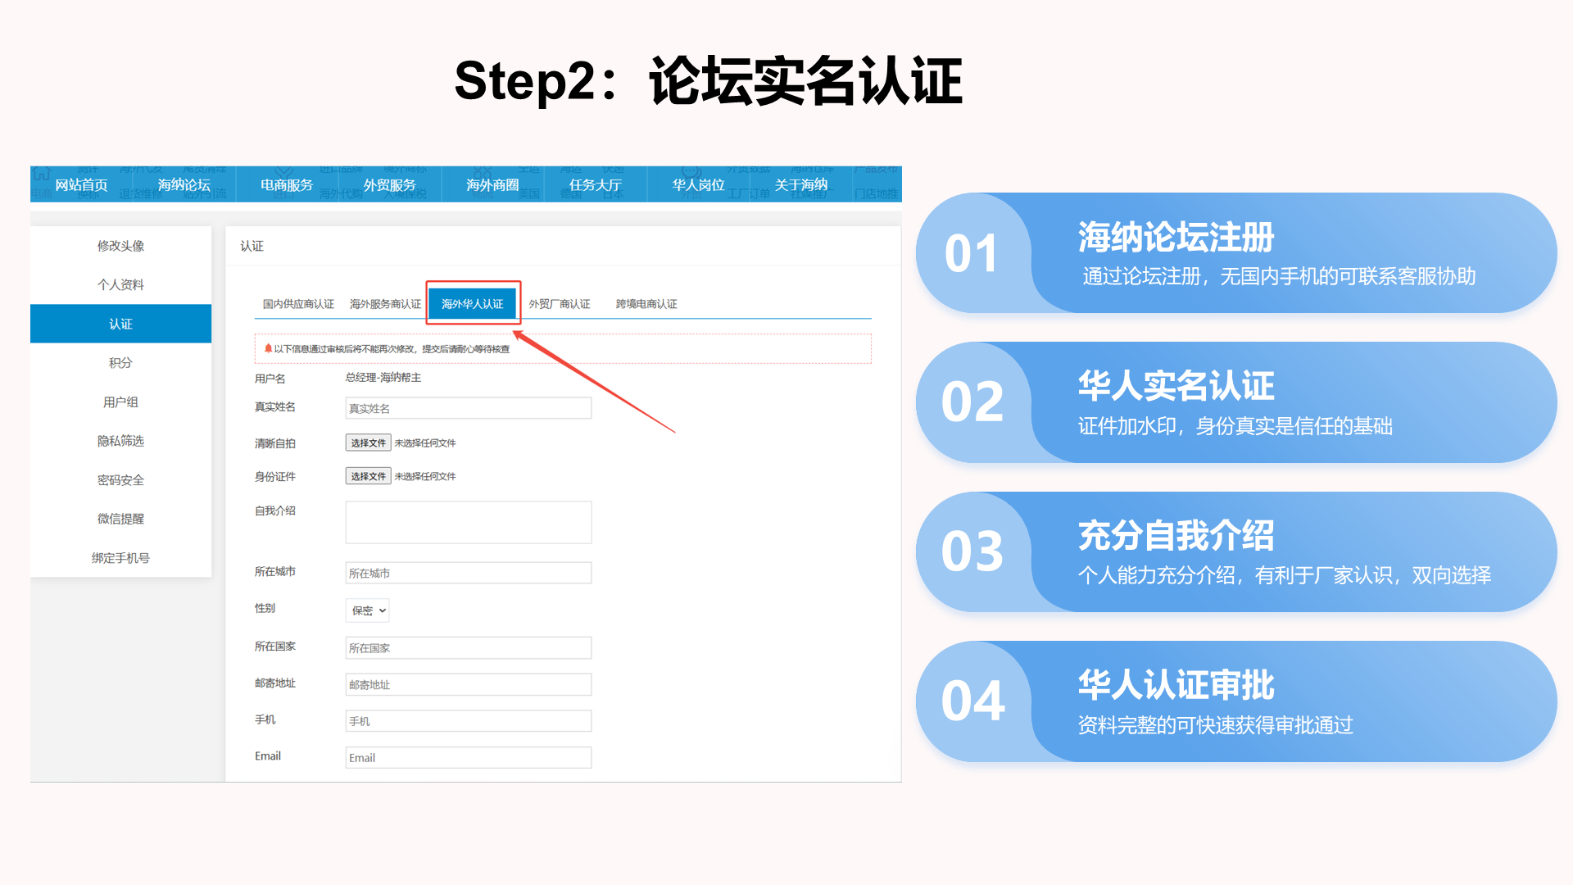Click 华人岗位 in the navigation bar

[x=698, y=185]
